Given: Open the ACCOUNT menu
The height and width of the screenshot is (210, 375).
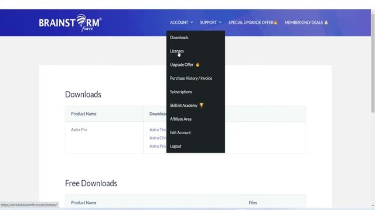Looking at the screenshot, I should pos(179,22).
